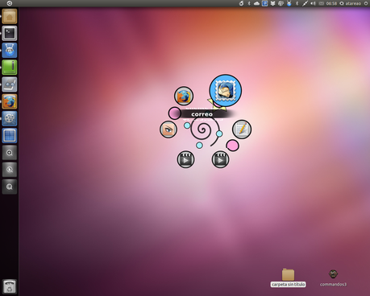
Task: Open the magnifier-with-plus applications lens
Action: point(10,153)
